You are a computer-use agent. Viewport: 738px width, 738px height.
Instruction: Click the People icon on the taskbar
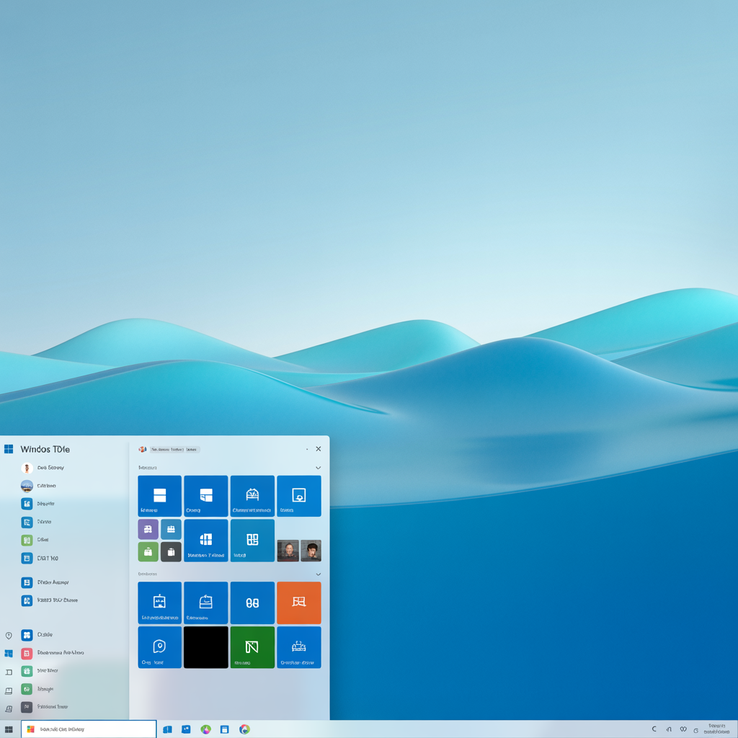click(186, 729)
